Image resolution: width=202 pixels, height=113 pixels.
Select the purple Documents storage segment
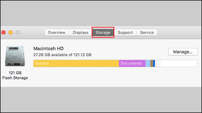click(x=132, y=64)
